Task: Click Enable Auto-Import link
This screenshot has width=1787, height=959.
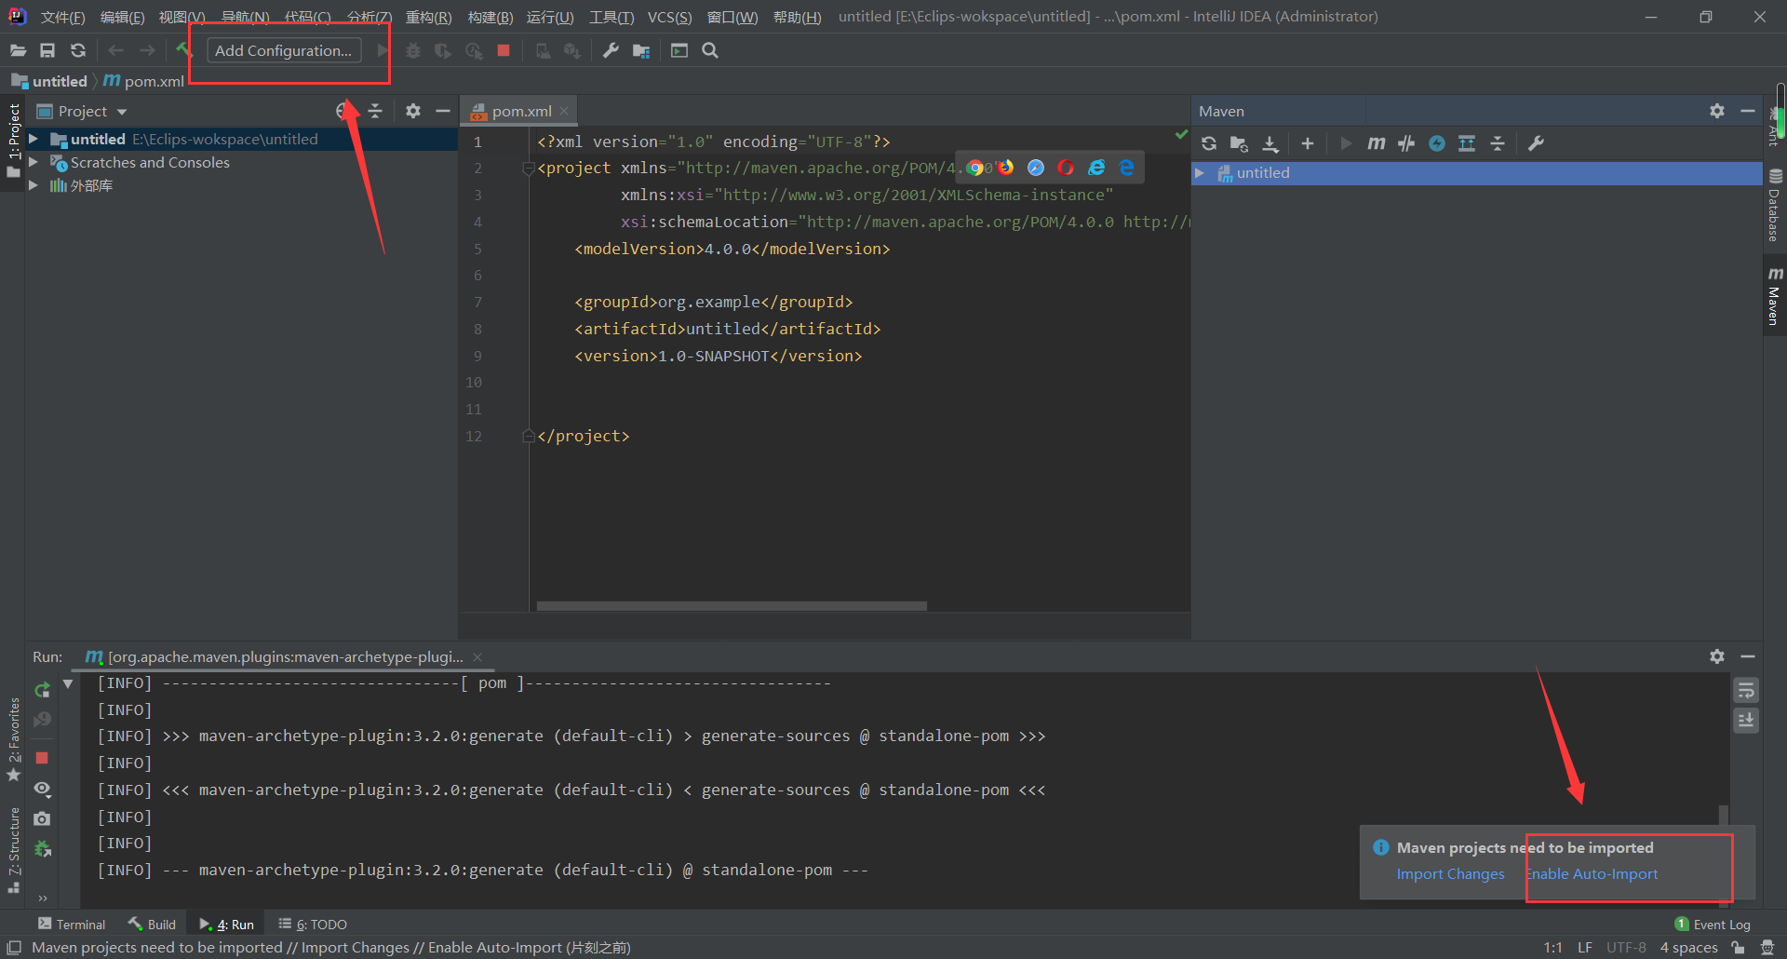Action: tap(1592, 873)
